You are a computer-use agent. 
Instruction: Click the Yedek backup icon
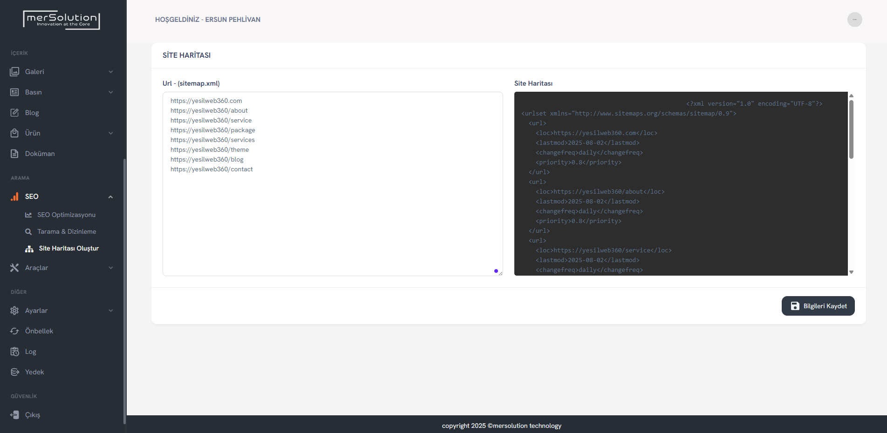(x=14, y=372)
